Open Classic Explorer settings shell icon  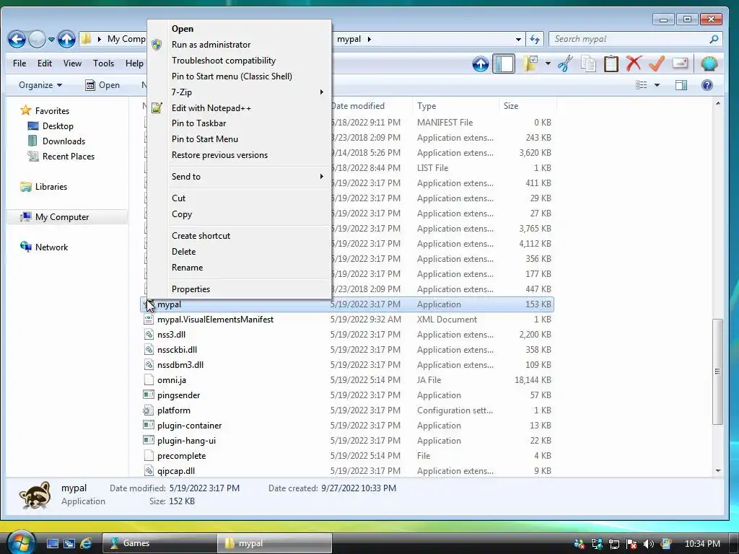(709, 63)
